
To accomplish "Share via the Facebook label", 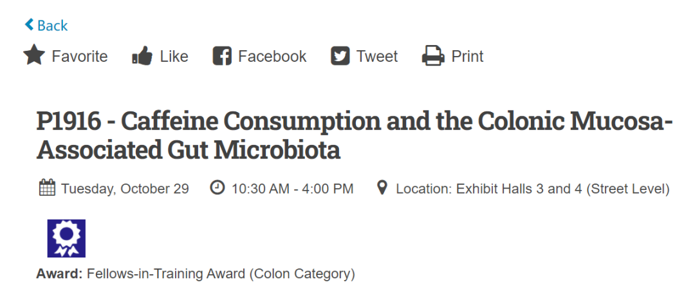I will [x=272, y=57].
